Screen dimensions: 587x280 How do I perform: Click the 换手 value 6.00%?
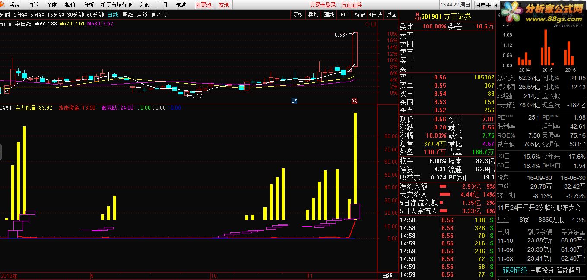coord(438,161)
